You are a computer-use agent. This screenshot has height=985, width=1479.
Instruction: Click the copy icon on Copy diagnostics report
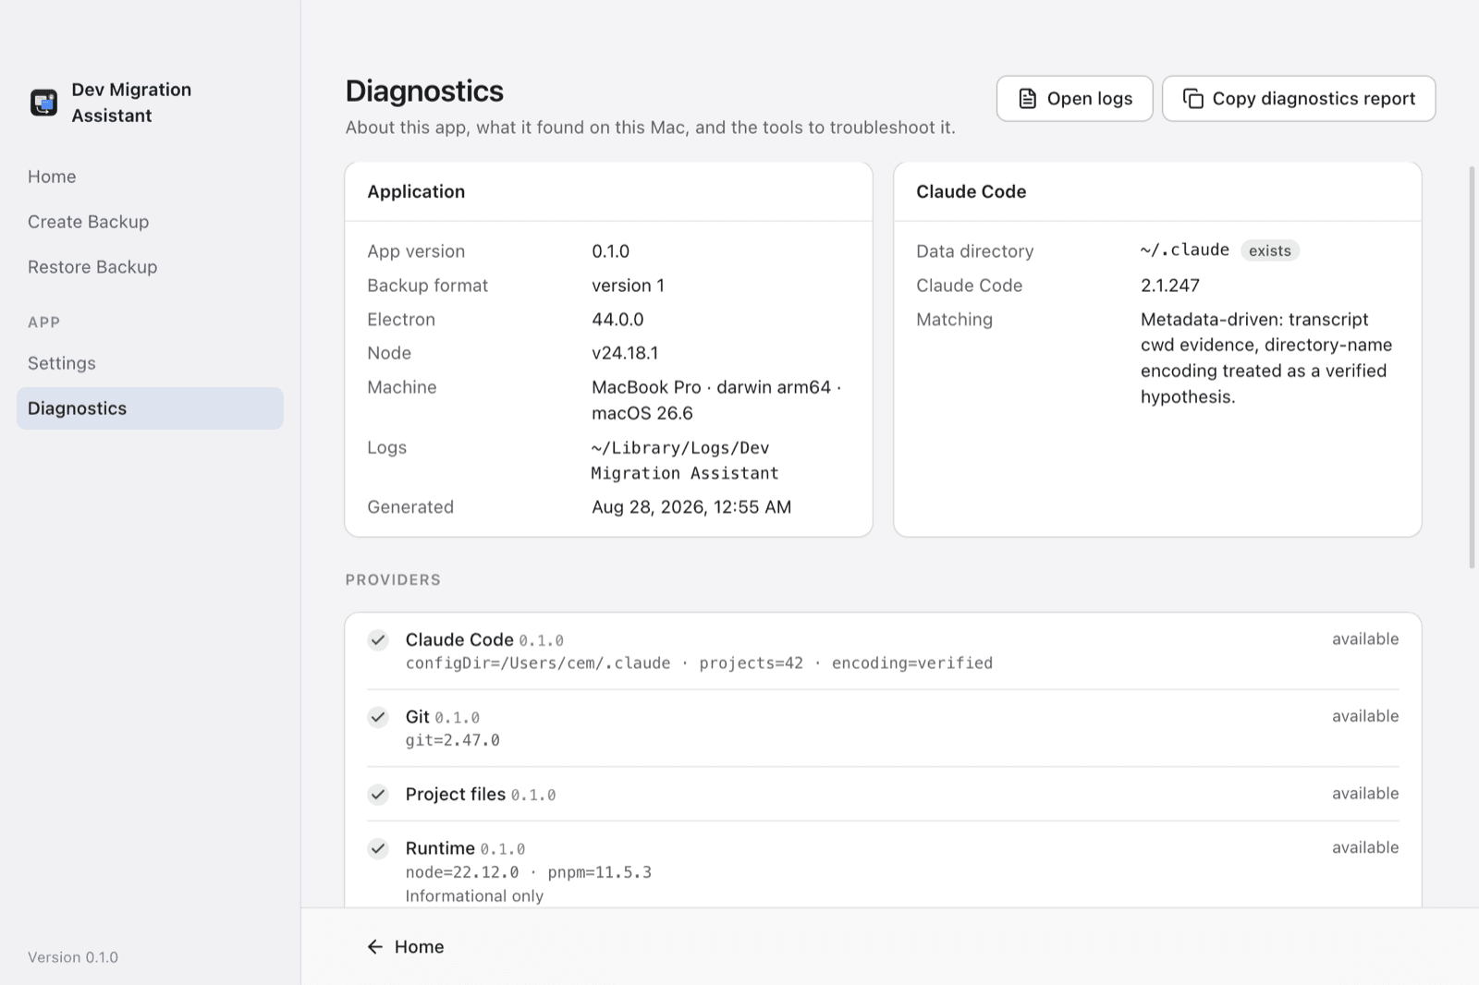click(x=1193, y=99)
